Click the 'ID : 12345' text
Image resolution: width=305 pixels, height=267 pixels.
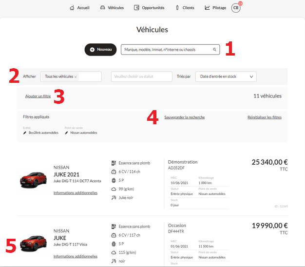pos(281,206)
